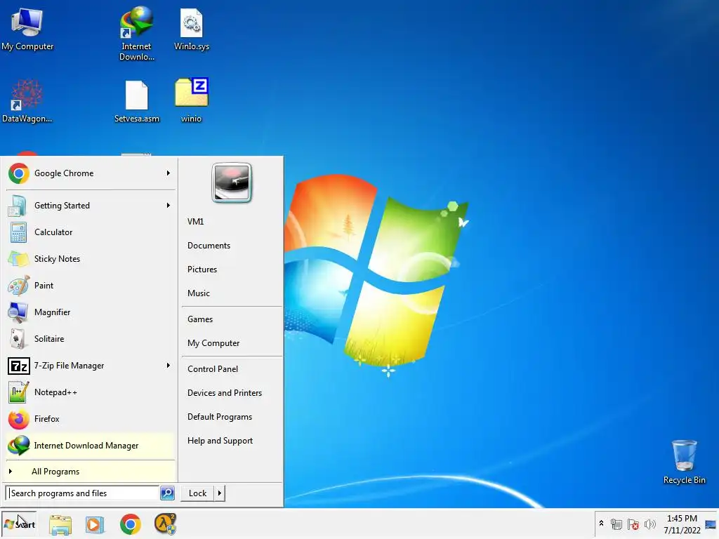This screenshot has width=719, height=539.
Task: Click the Start button on taskbar
Action: 19,524
